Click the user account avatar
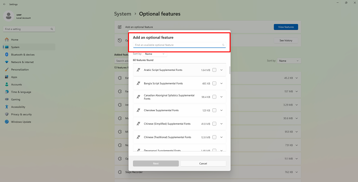 (x=8, y=16)
